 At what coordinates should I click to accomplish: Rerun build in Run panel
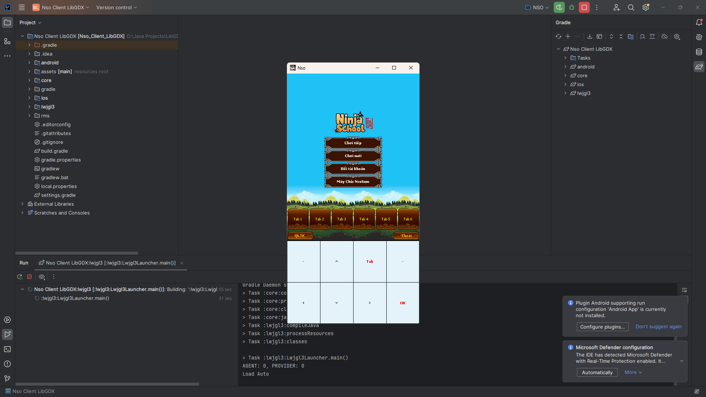click(x=20, y=277)
